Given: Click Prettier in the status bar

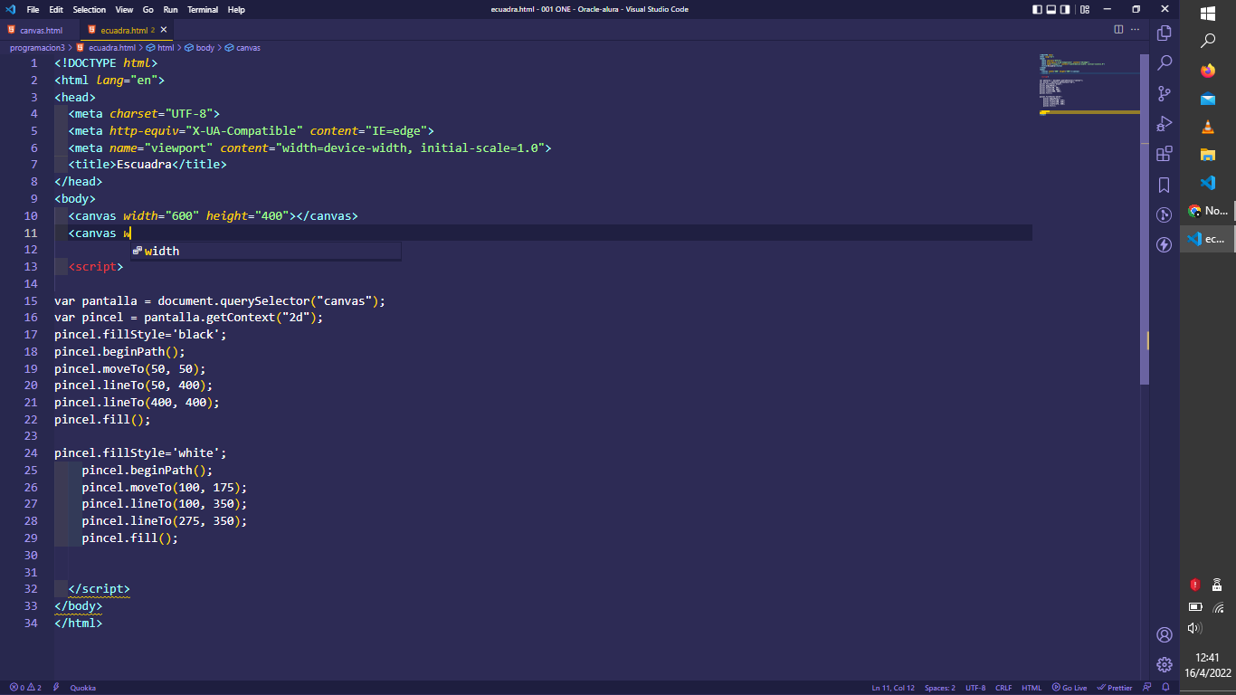Looking at the screenshot, I should click(1114, 688).
